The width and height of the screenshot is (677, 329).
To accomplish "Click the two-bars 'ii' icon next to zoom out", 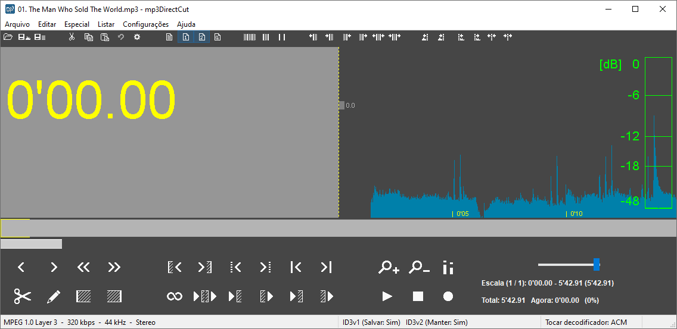I will [x=448, y=267].
